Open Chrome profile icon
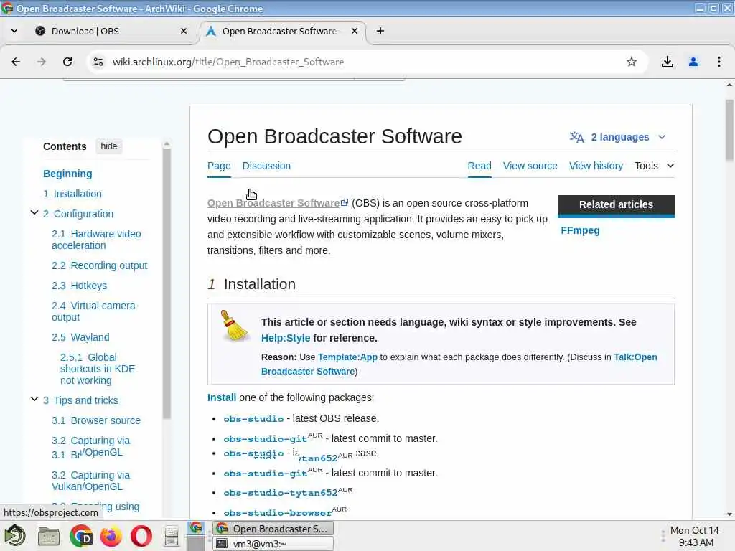The width and height of the screenshot is (735, 551). point(693,62)
